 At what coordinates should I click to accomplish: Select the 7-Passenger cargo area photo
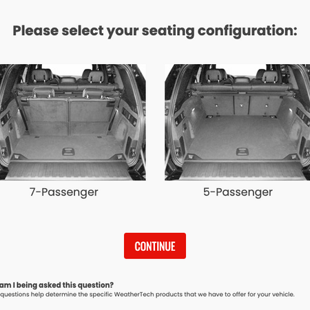[x=72, y=122]
